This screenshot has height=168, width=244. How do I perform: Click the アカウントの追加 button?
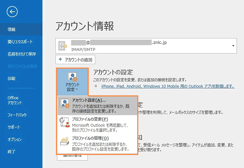click(75, 60)
